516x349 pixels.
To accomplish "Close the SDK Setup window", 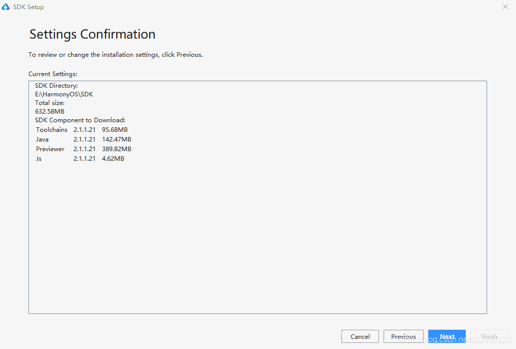I will pos(505,7).
